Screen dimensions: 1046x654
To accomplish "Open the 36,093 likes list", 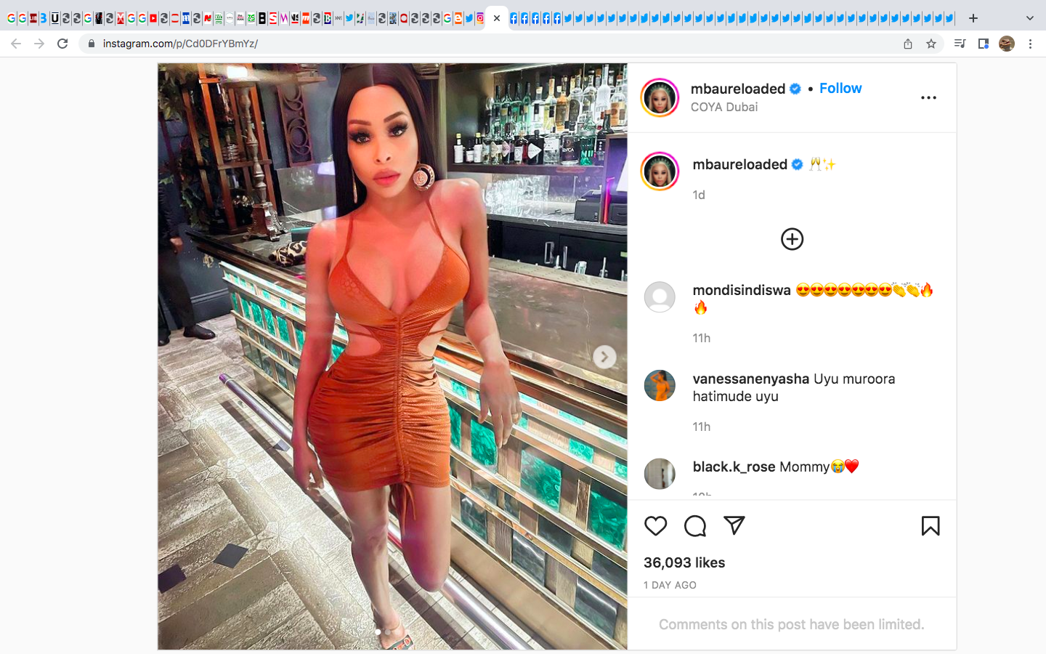I will pyautogui.click(x=684, y=562).
